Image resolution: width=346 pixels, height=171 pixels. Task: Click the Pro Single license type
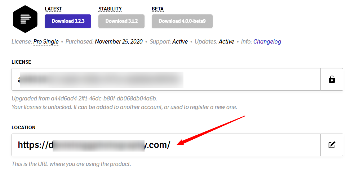[x=46, y=41]
